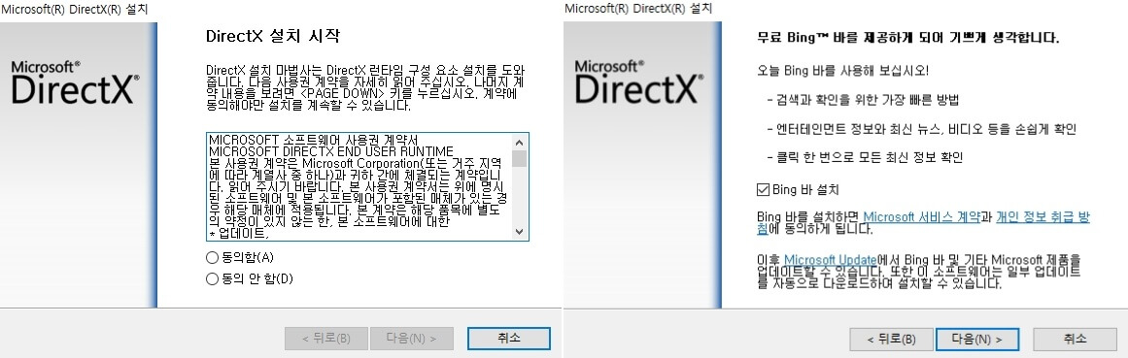Click 취소 in the DirectX 설치 시작 dialog
Screen dimensions: 1128x358
508,338
